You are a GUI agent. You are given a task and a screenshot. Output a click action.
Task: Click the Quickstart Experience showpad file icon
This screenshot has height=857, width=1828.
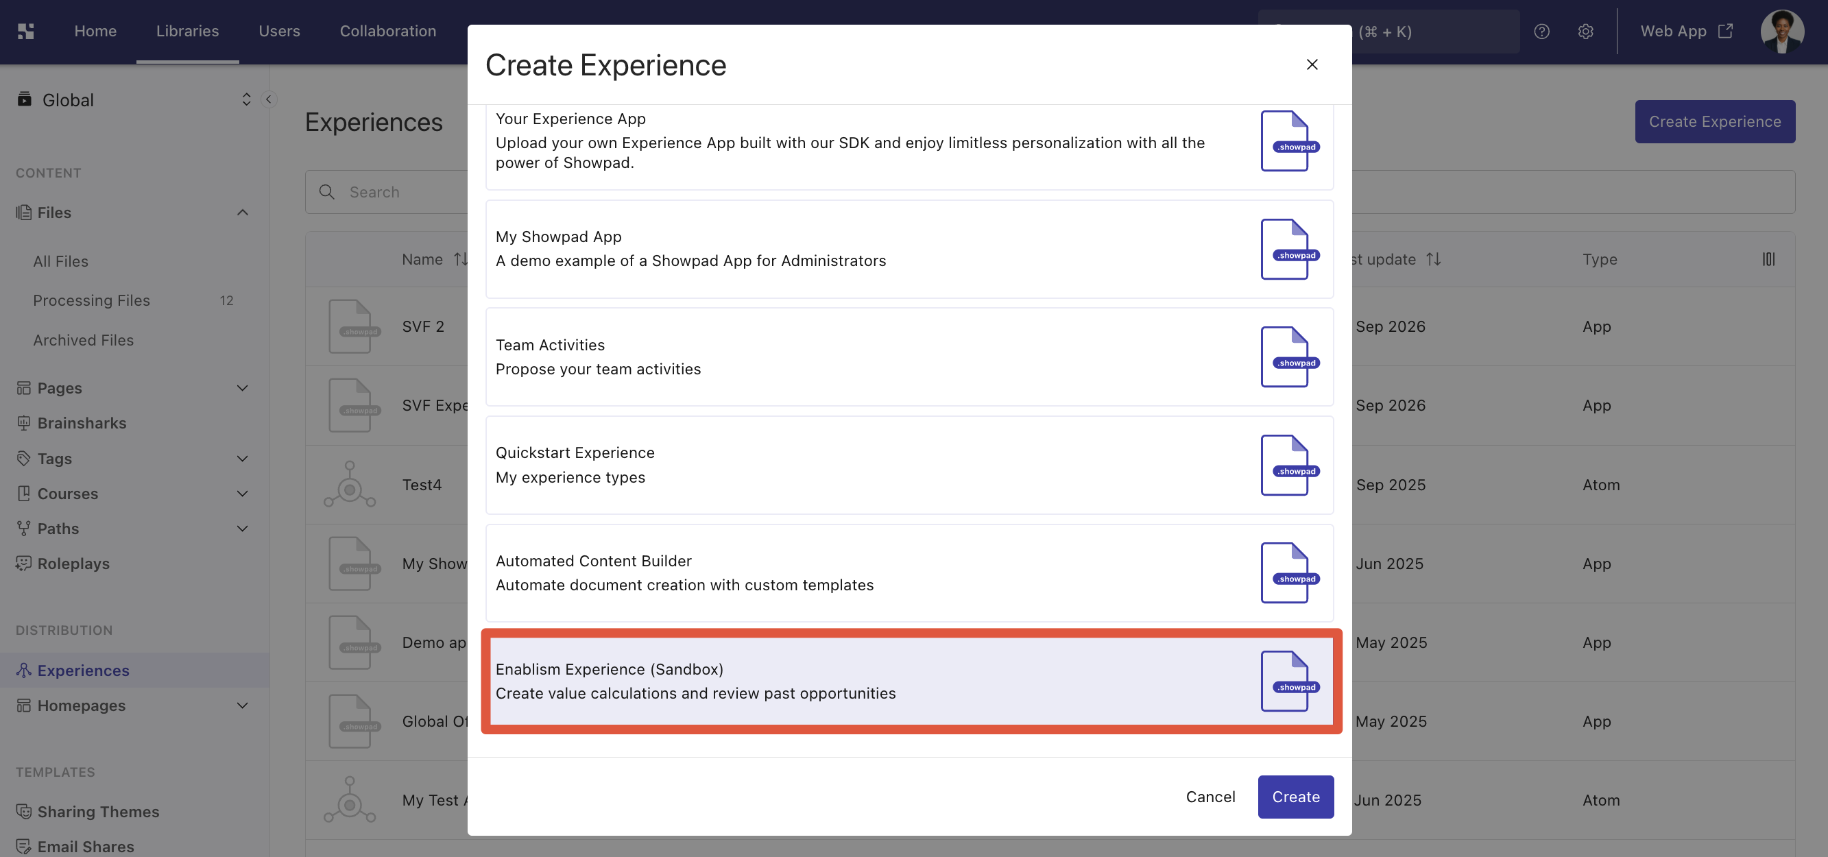click(1289, 466)
